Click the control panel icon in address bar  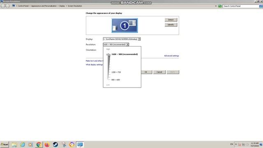14,6
